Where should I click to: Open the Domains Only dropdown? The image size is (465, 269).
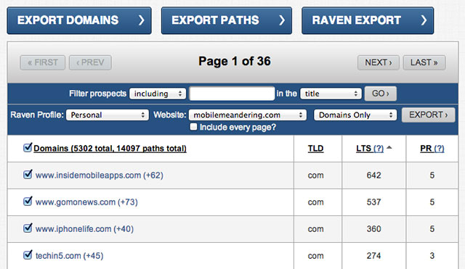point(355,115)
